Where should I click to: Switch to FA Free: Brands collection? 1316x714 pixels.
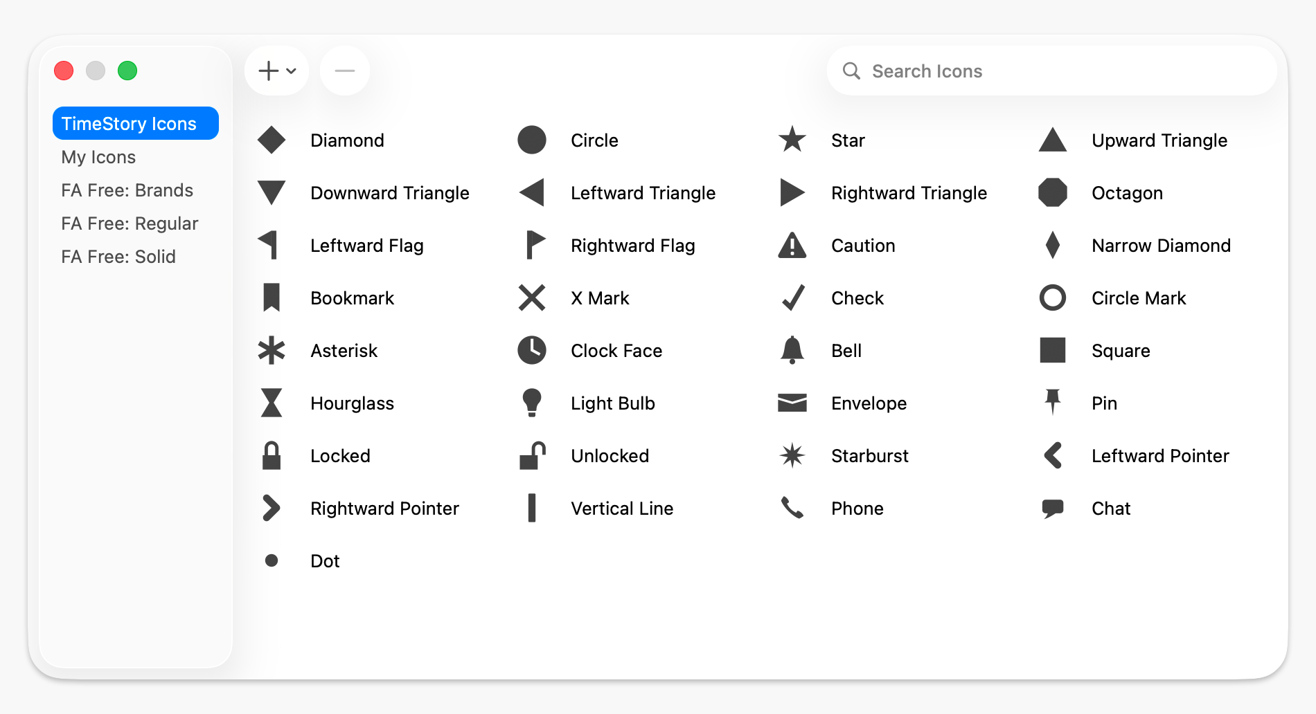[127, 190]
